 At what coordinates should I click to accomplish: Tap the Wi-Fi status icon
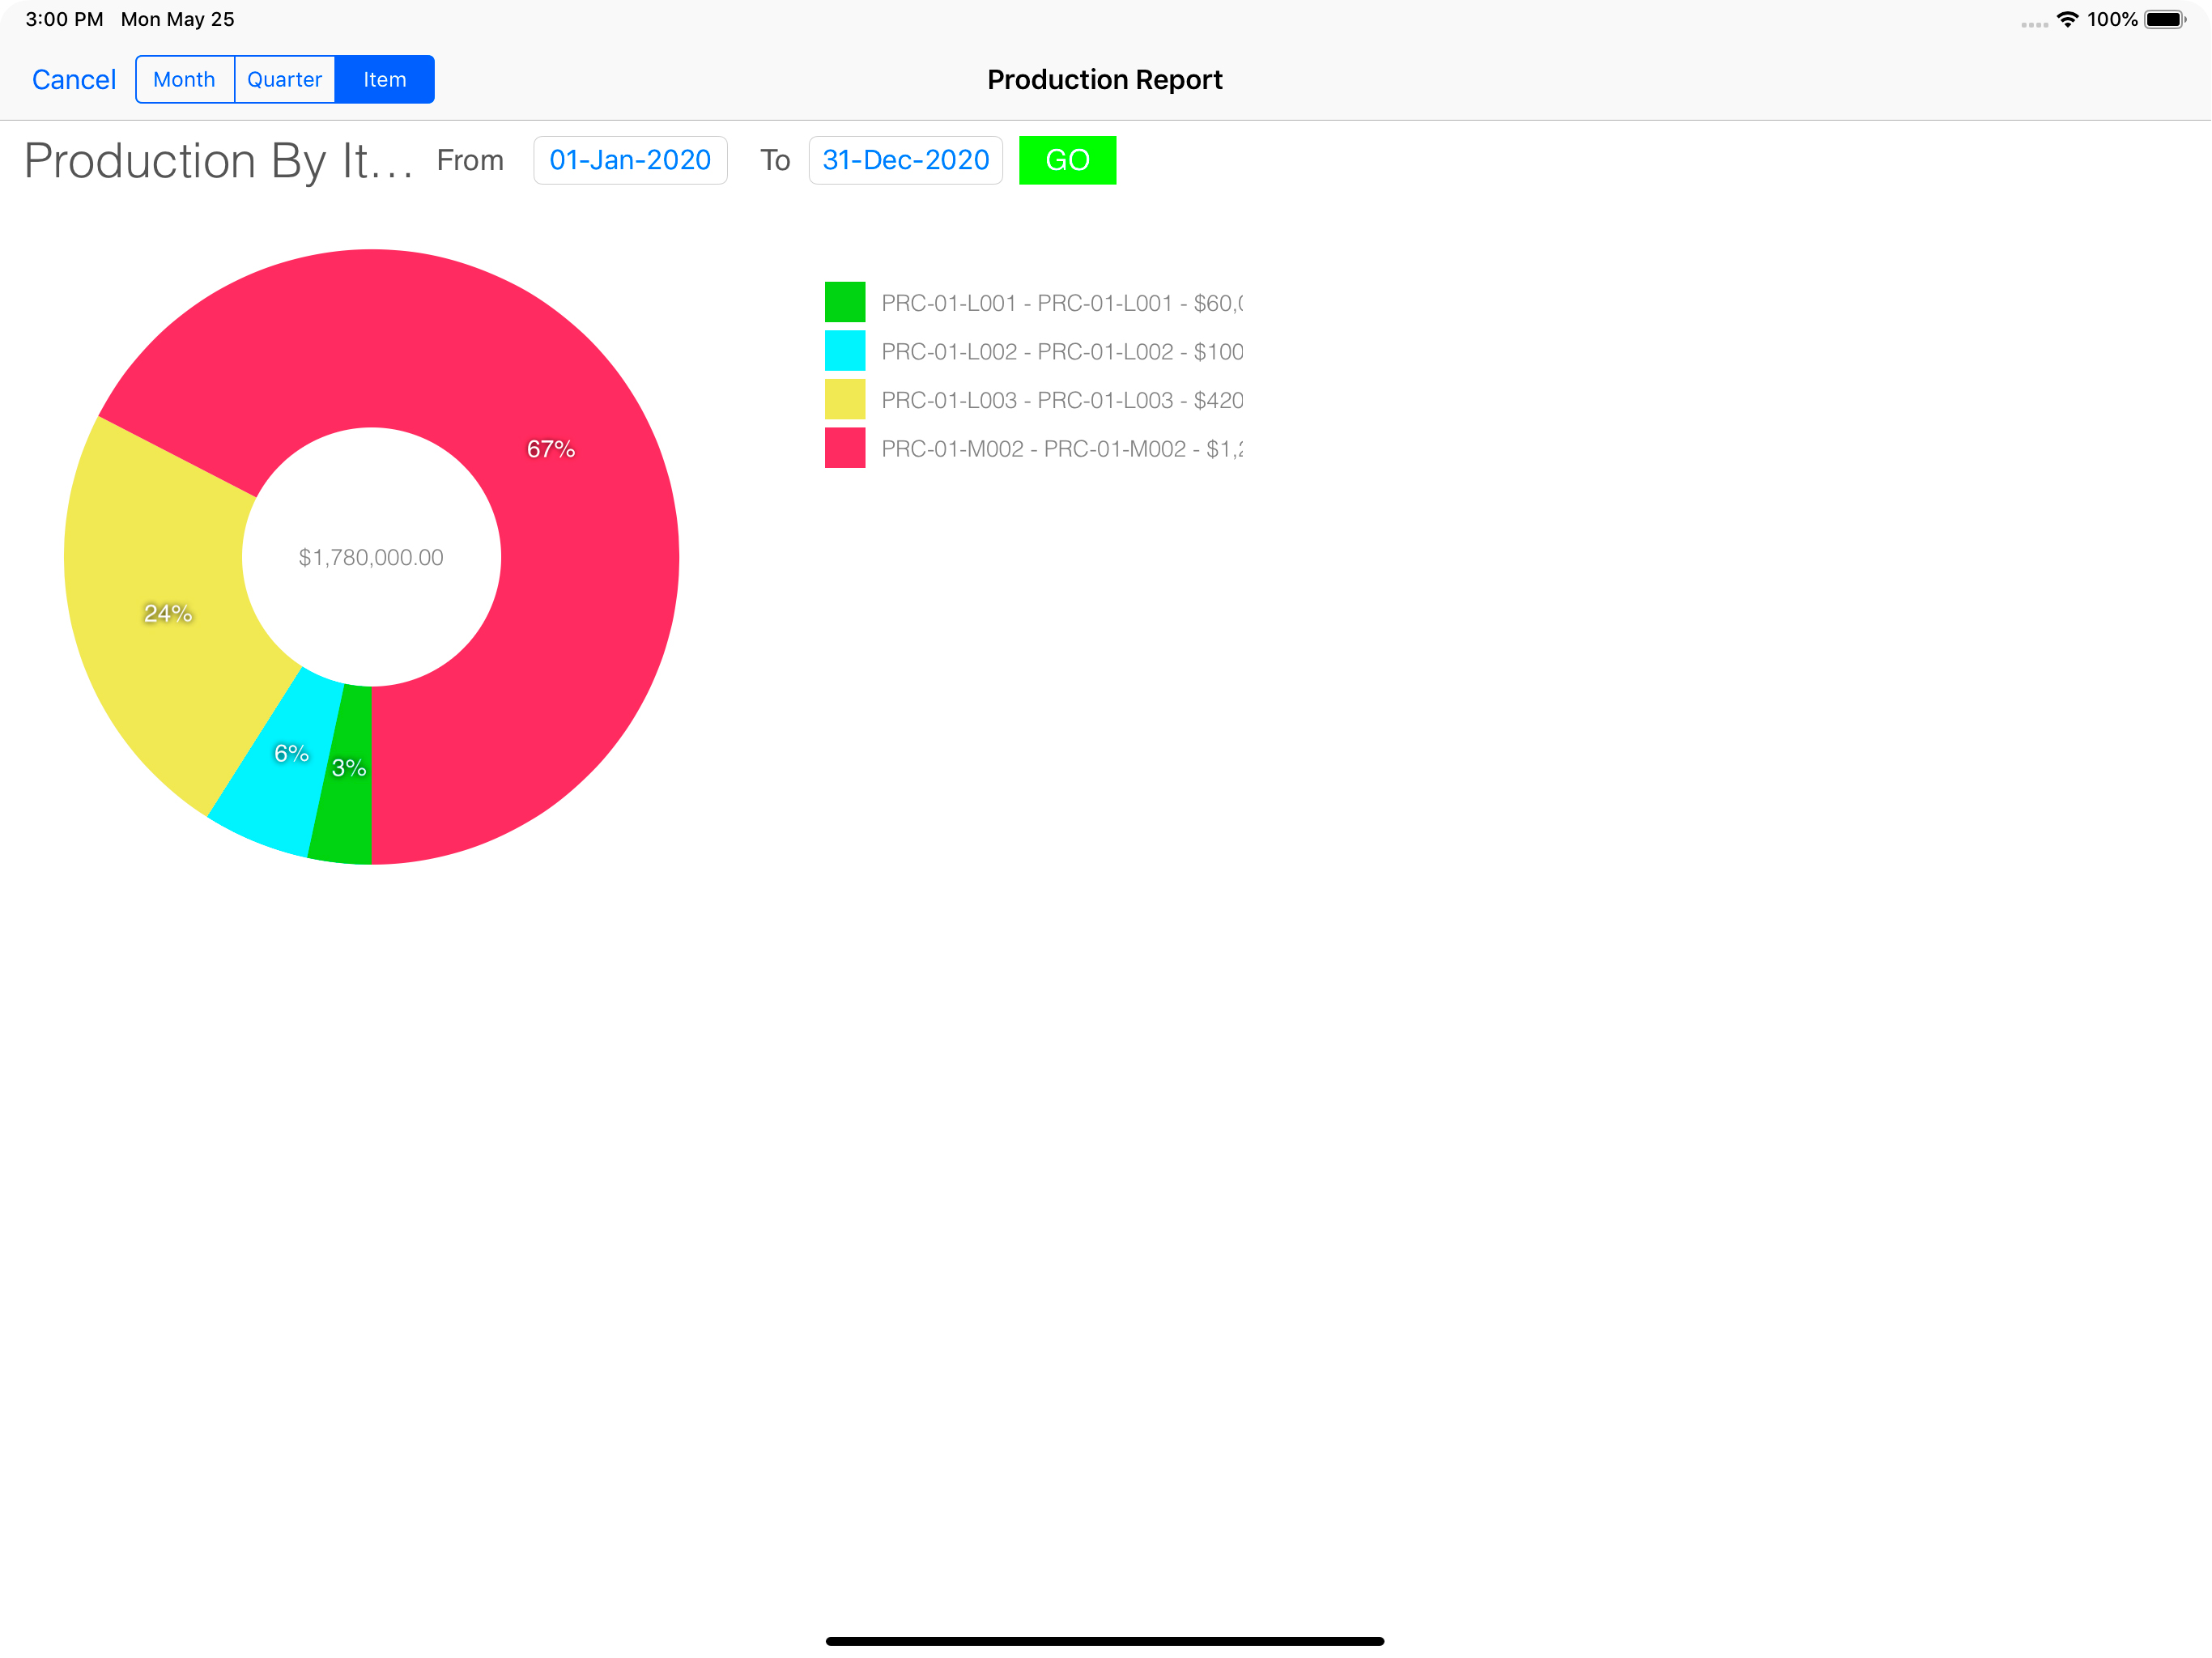click(x=2068, y=19)
